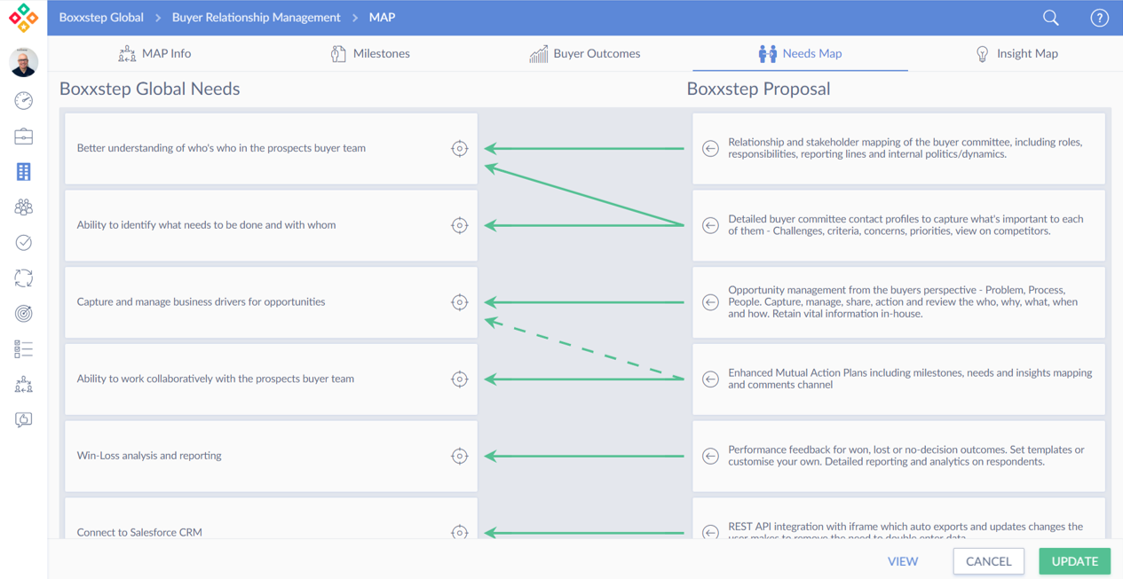1123x579 pixels.
Task: Open the help question mark icon
Action: tap(1099, 18)
